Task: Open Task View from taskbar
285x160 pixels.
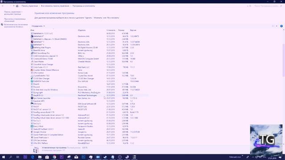Action: (x=18, y=157)
